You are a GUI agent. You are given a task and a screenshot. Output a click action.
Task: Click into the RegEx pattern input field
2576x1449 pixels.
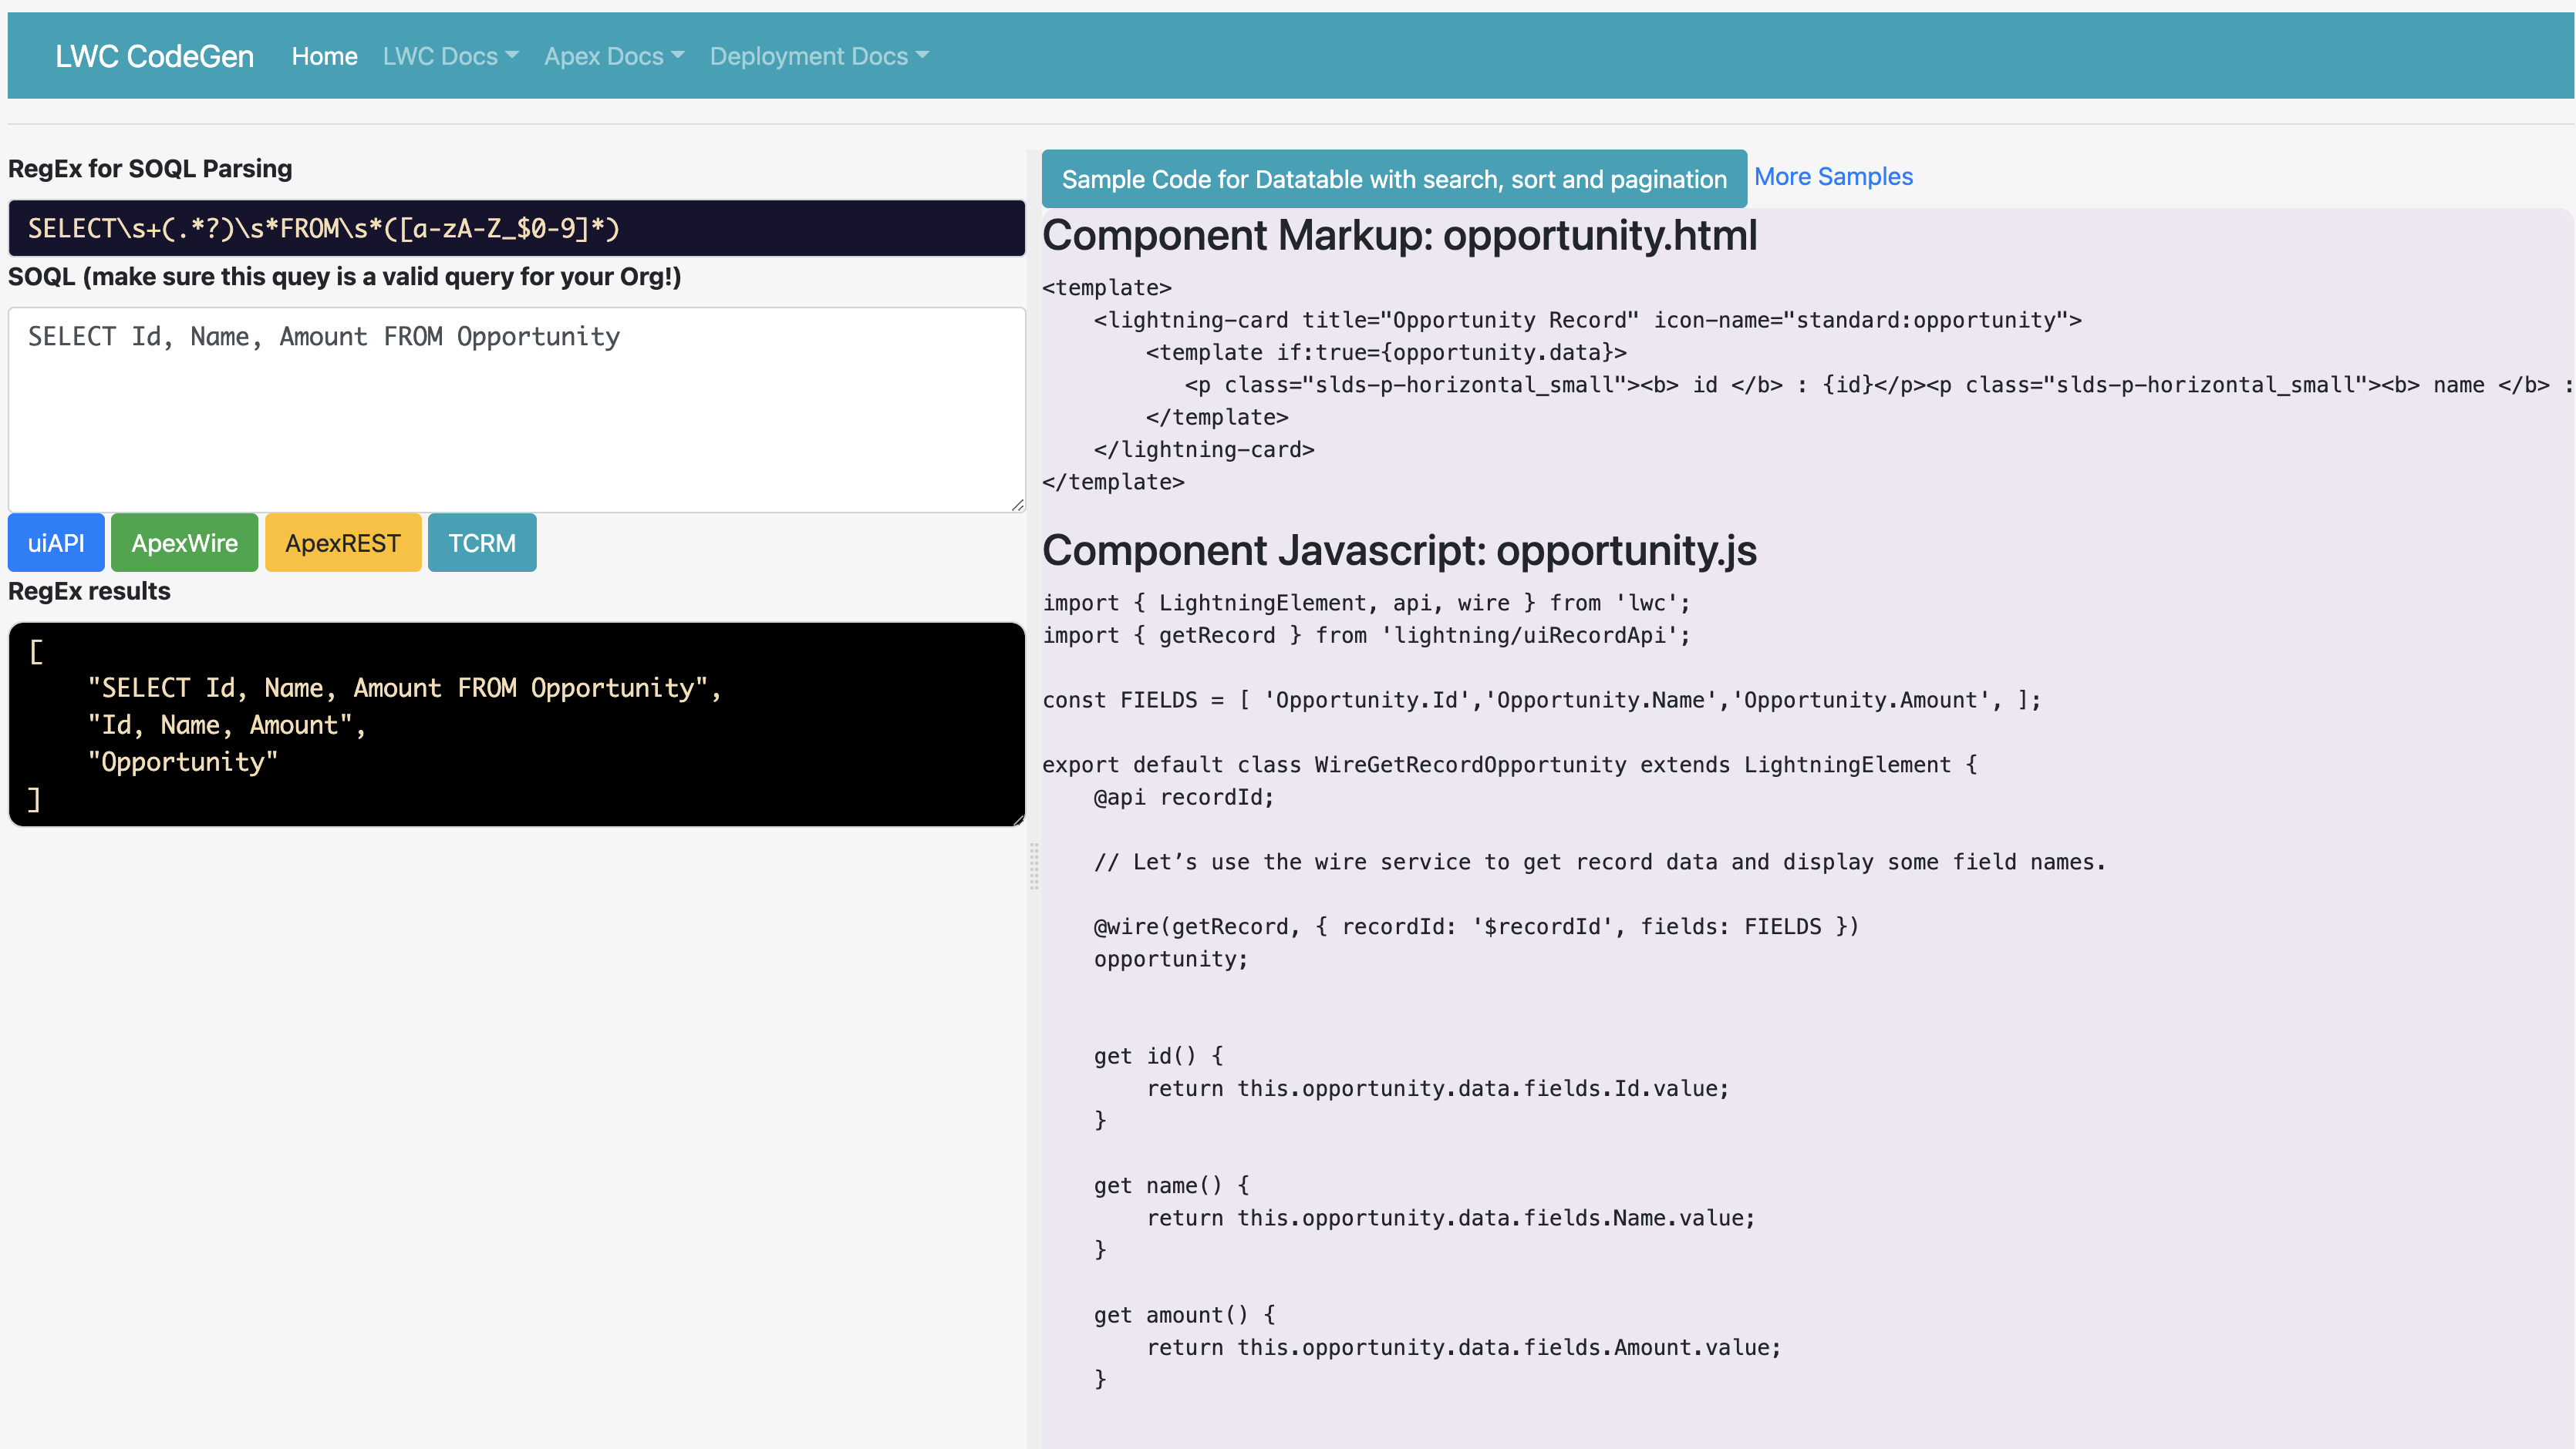pyautogui.click(x=516, y=229)
